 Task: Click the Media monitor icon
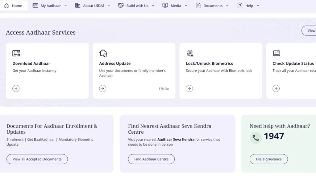[165, 6]
